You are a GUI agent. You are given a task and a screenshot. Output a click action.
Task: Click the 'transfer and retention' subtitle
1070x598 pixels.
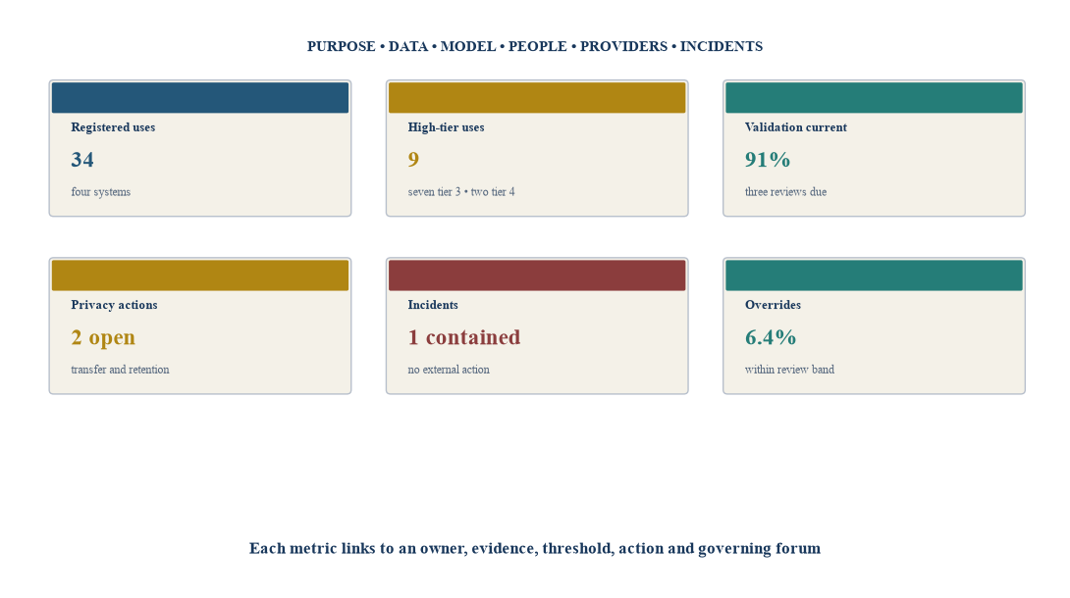click(120, 370)
